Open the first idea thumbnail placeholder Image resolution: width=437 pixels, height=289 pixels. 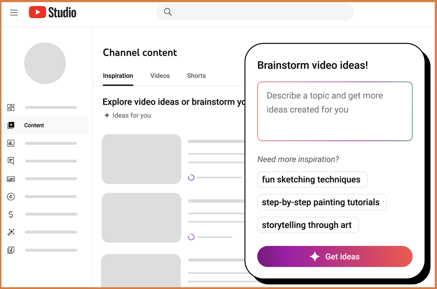(142, 159)
